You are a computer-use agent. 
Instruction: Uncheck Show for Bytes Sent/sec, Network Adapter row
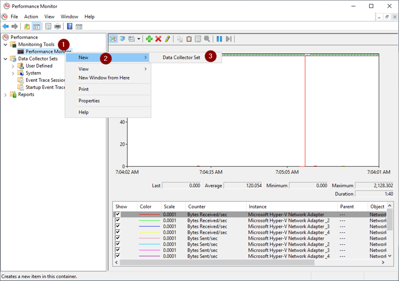click(x=117, y=238)
